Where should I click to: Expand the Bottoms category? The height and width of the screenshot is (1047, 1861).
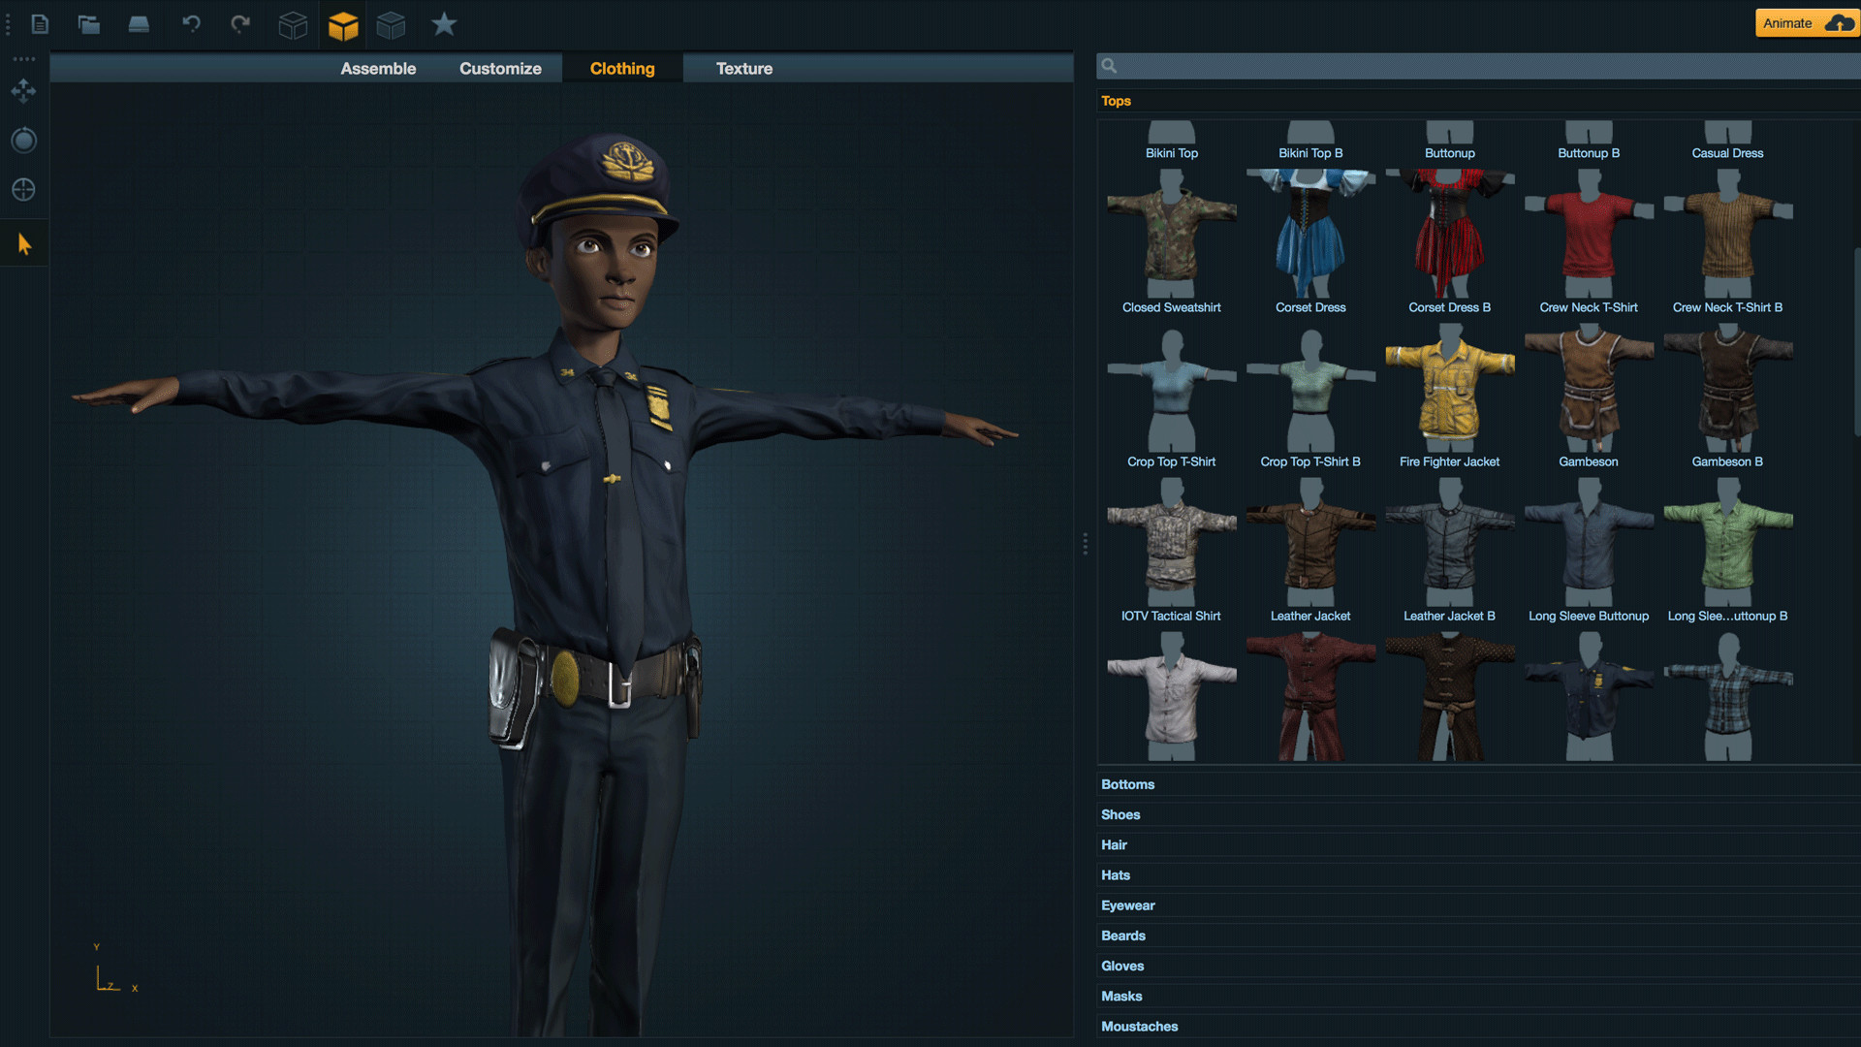point(1127,783)
